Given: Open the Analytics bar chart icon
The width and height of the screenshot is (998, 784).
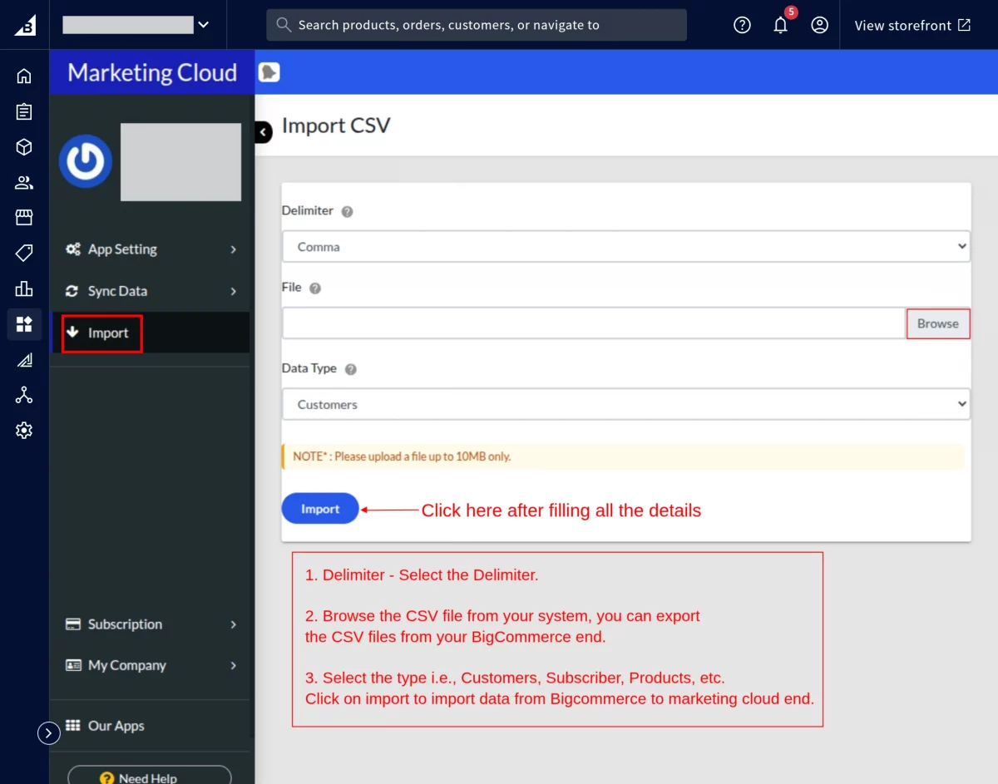Looking at the screenshot, I should point(24,288).
